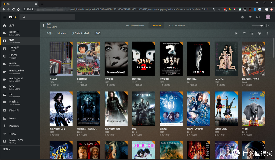Click the page vertical scrollbar
Viewport: 275px width, 160px height.
coord(274,48)
